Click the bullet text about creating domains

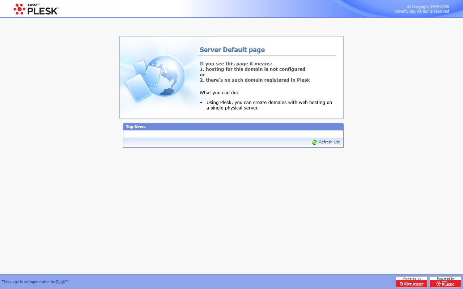[x=269, y=105]
